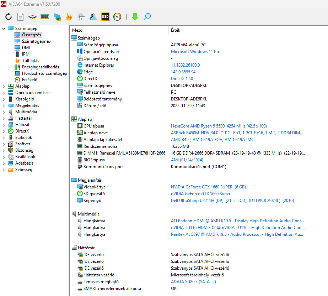Select the Biztonság shield icon in tree
This screenshot has height=296, width=328.
pyautogui.click(x=10, y=150)
